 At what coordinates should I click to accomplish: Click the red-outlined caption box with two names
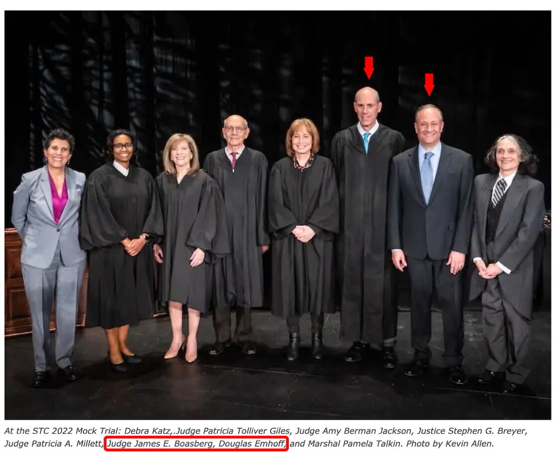coord(196,444)
